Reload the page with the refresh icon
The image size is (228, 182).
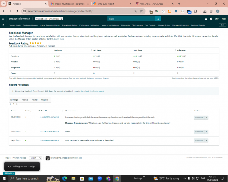(x=17, y=11)
